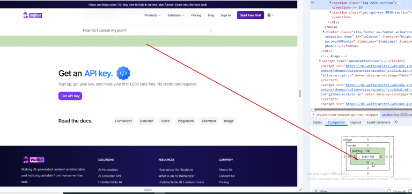
Task: Click What is an AI Humanizer link
Action: (x=176, y=176)
